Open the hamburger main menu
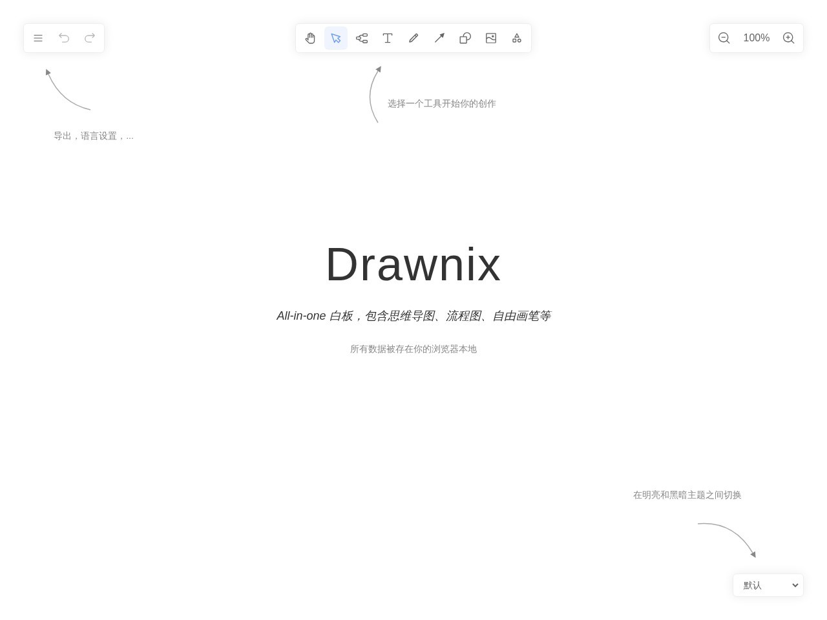The width and height of the screenshot is (827, 620). [x=38, y=38]
